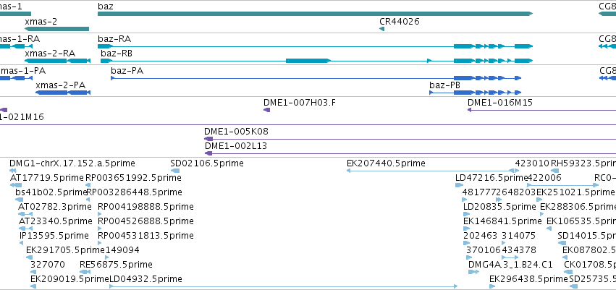Click the baz-RA transcript label
Viewport: 616px width, 290px height.
click(114, 39)
